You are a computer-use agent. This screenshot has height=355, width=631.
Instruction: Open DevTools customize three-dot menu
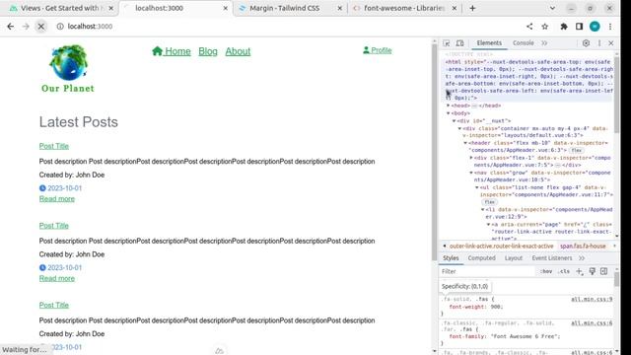tap(599, 43)
